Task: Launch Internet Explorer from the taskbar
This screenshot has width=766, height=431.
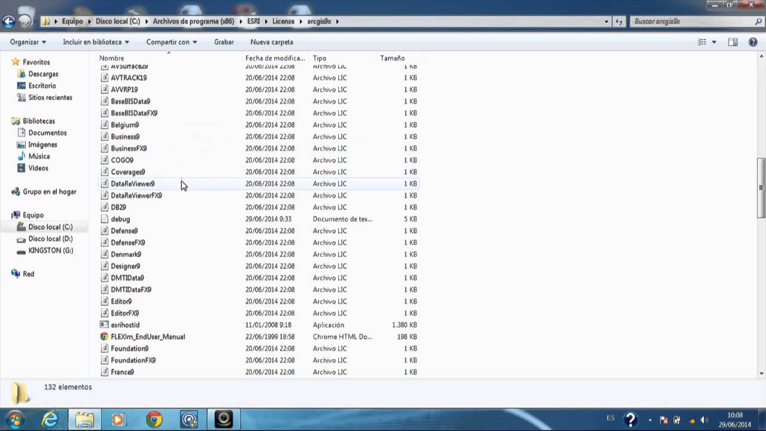Action: [x=50, y=419]
